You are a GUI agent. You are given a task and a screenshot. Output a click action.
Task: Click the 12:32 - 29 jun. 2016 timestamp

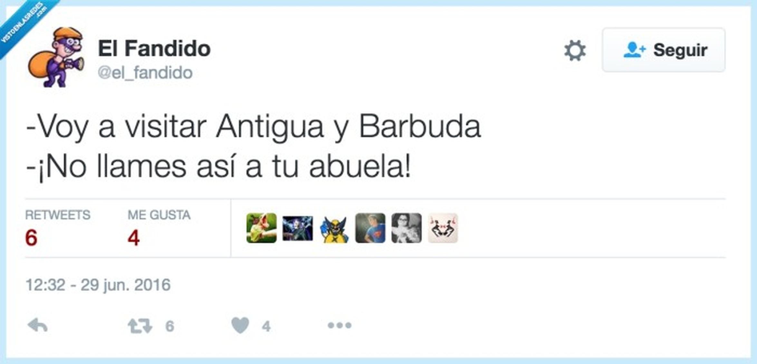tap(98, 285)
